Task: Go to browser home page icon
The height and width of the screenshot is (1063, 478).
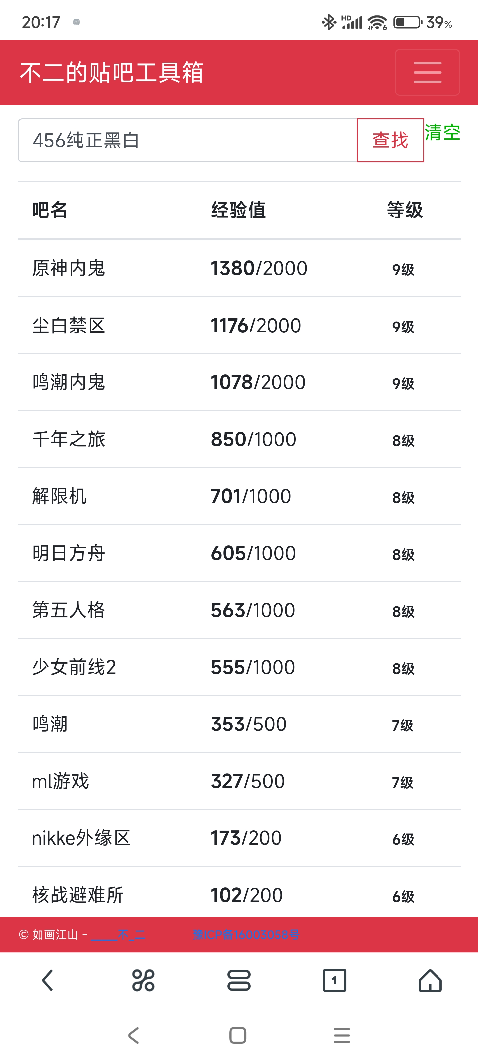Action: click(430, 980)
